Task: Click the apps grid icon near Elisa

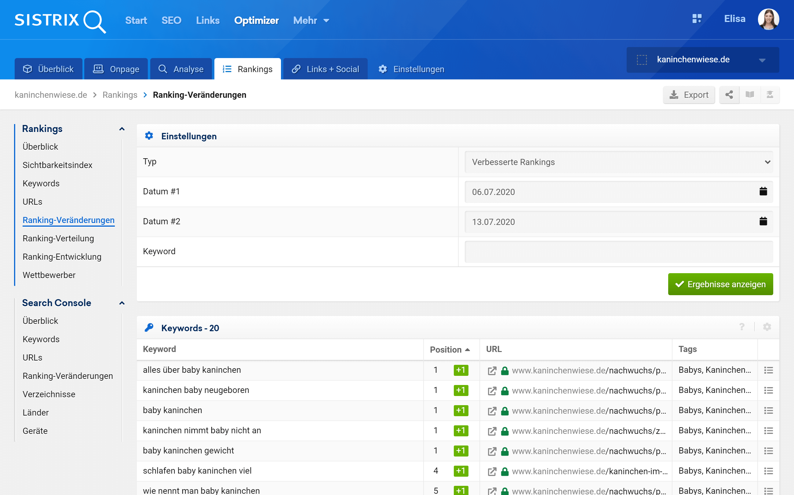Action: click(697, 19)
